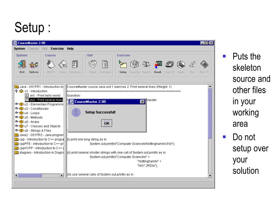
Task: Click the cppVCPP course folder icon
Action: pos(16,148)
